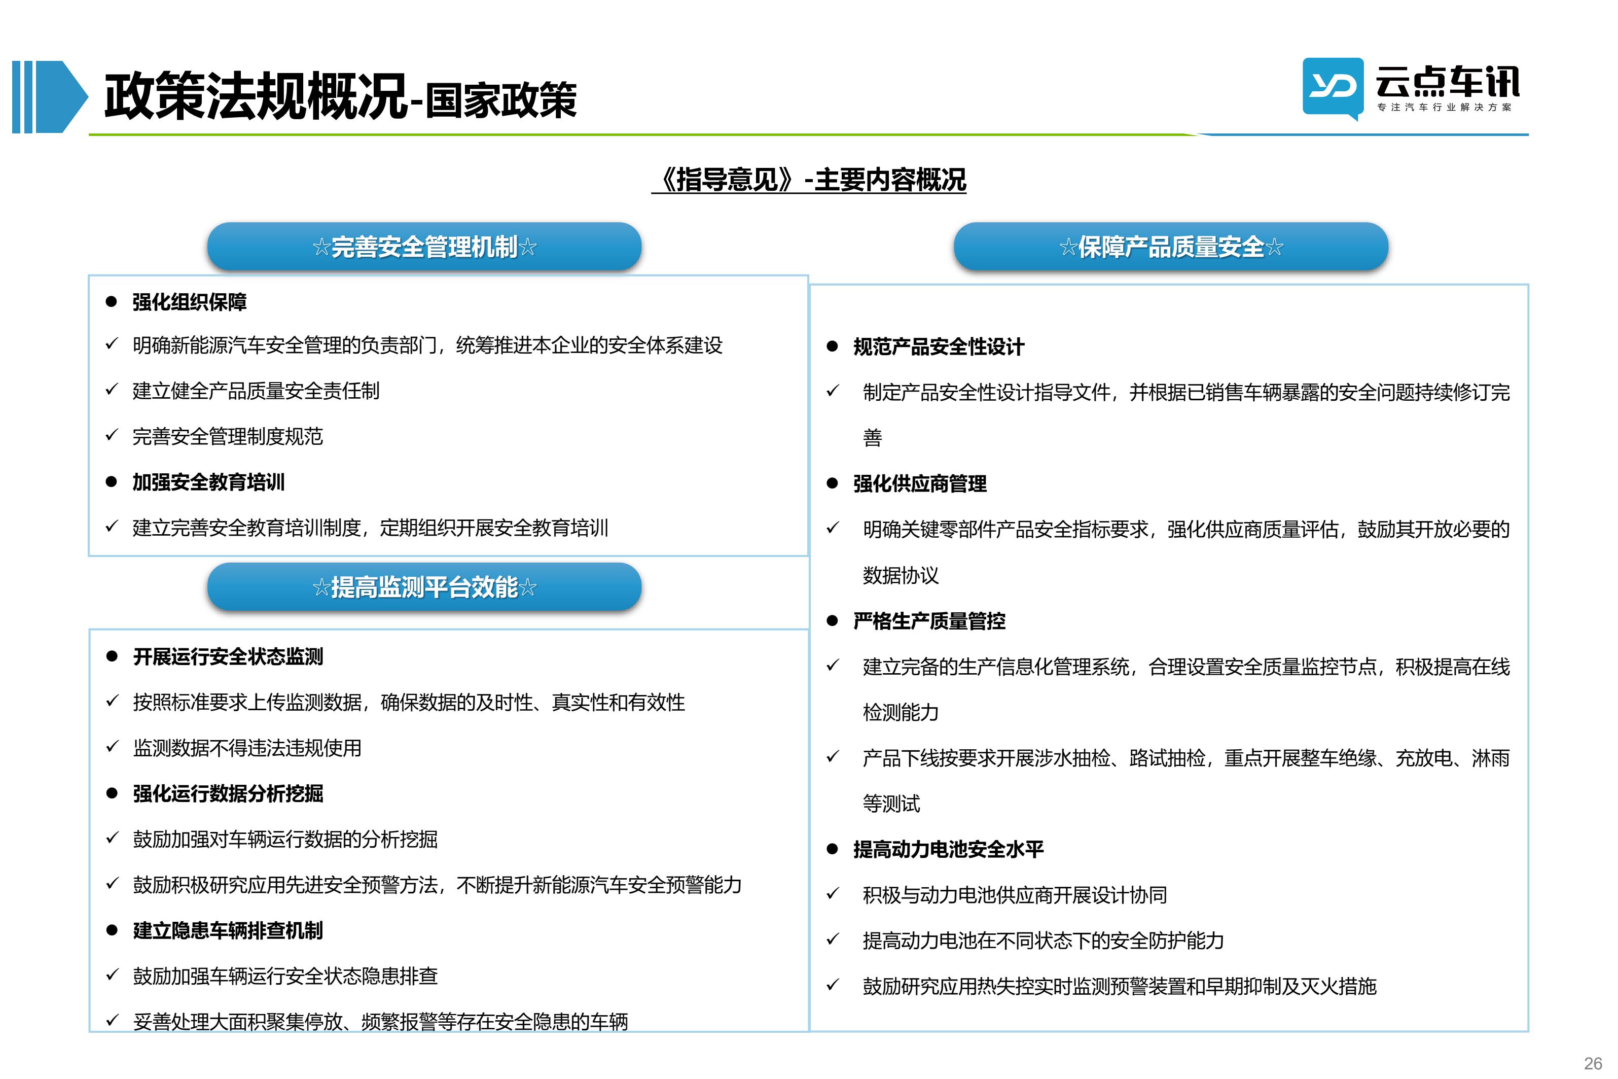The height and width of the screenshot is (1079, 1618).
Task: Click the line 建立完善安全教育培训制度，定期组织开展安全教育培训
Action: click(370, 528)
